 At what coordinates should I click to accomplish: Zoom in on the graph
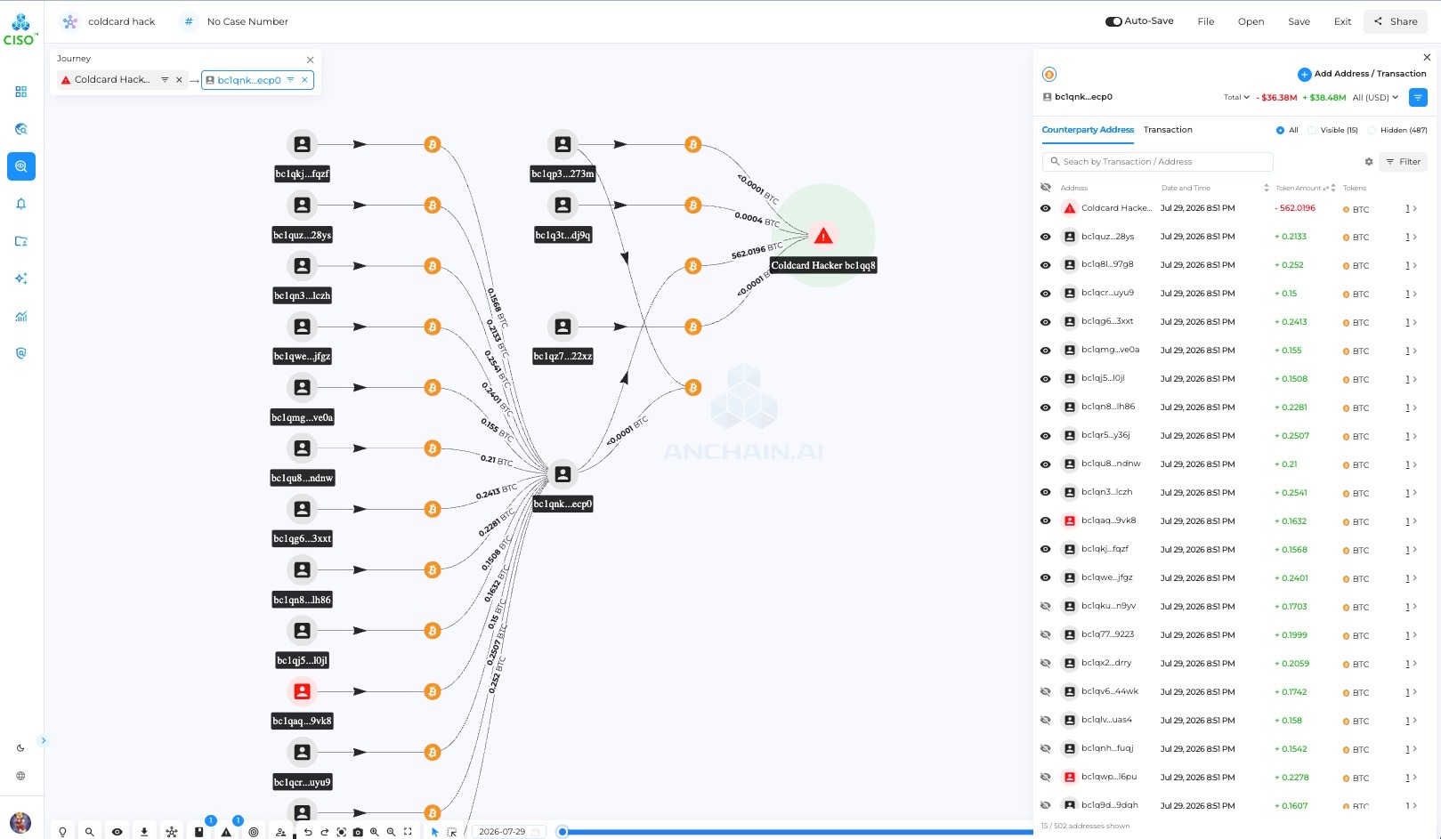pos(375,832)
